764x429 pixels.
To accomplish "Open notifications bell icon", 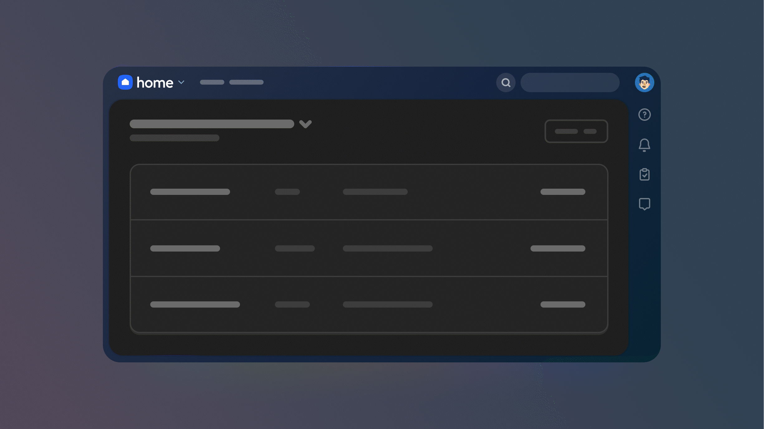I will point(644,145).
